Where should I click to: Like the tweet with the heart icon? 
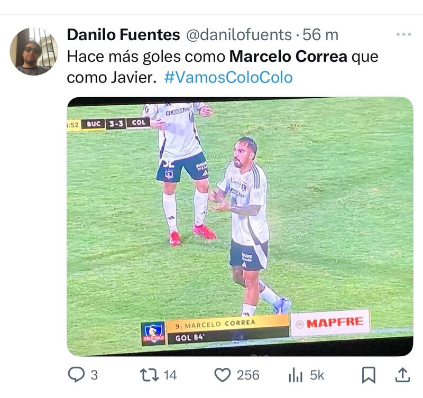(x=222, y=375)
